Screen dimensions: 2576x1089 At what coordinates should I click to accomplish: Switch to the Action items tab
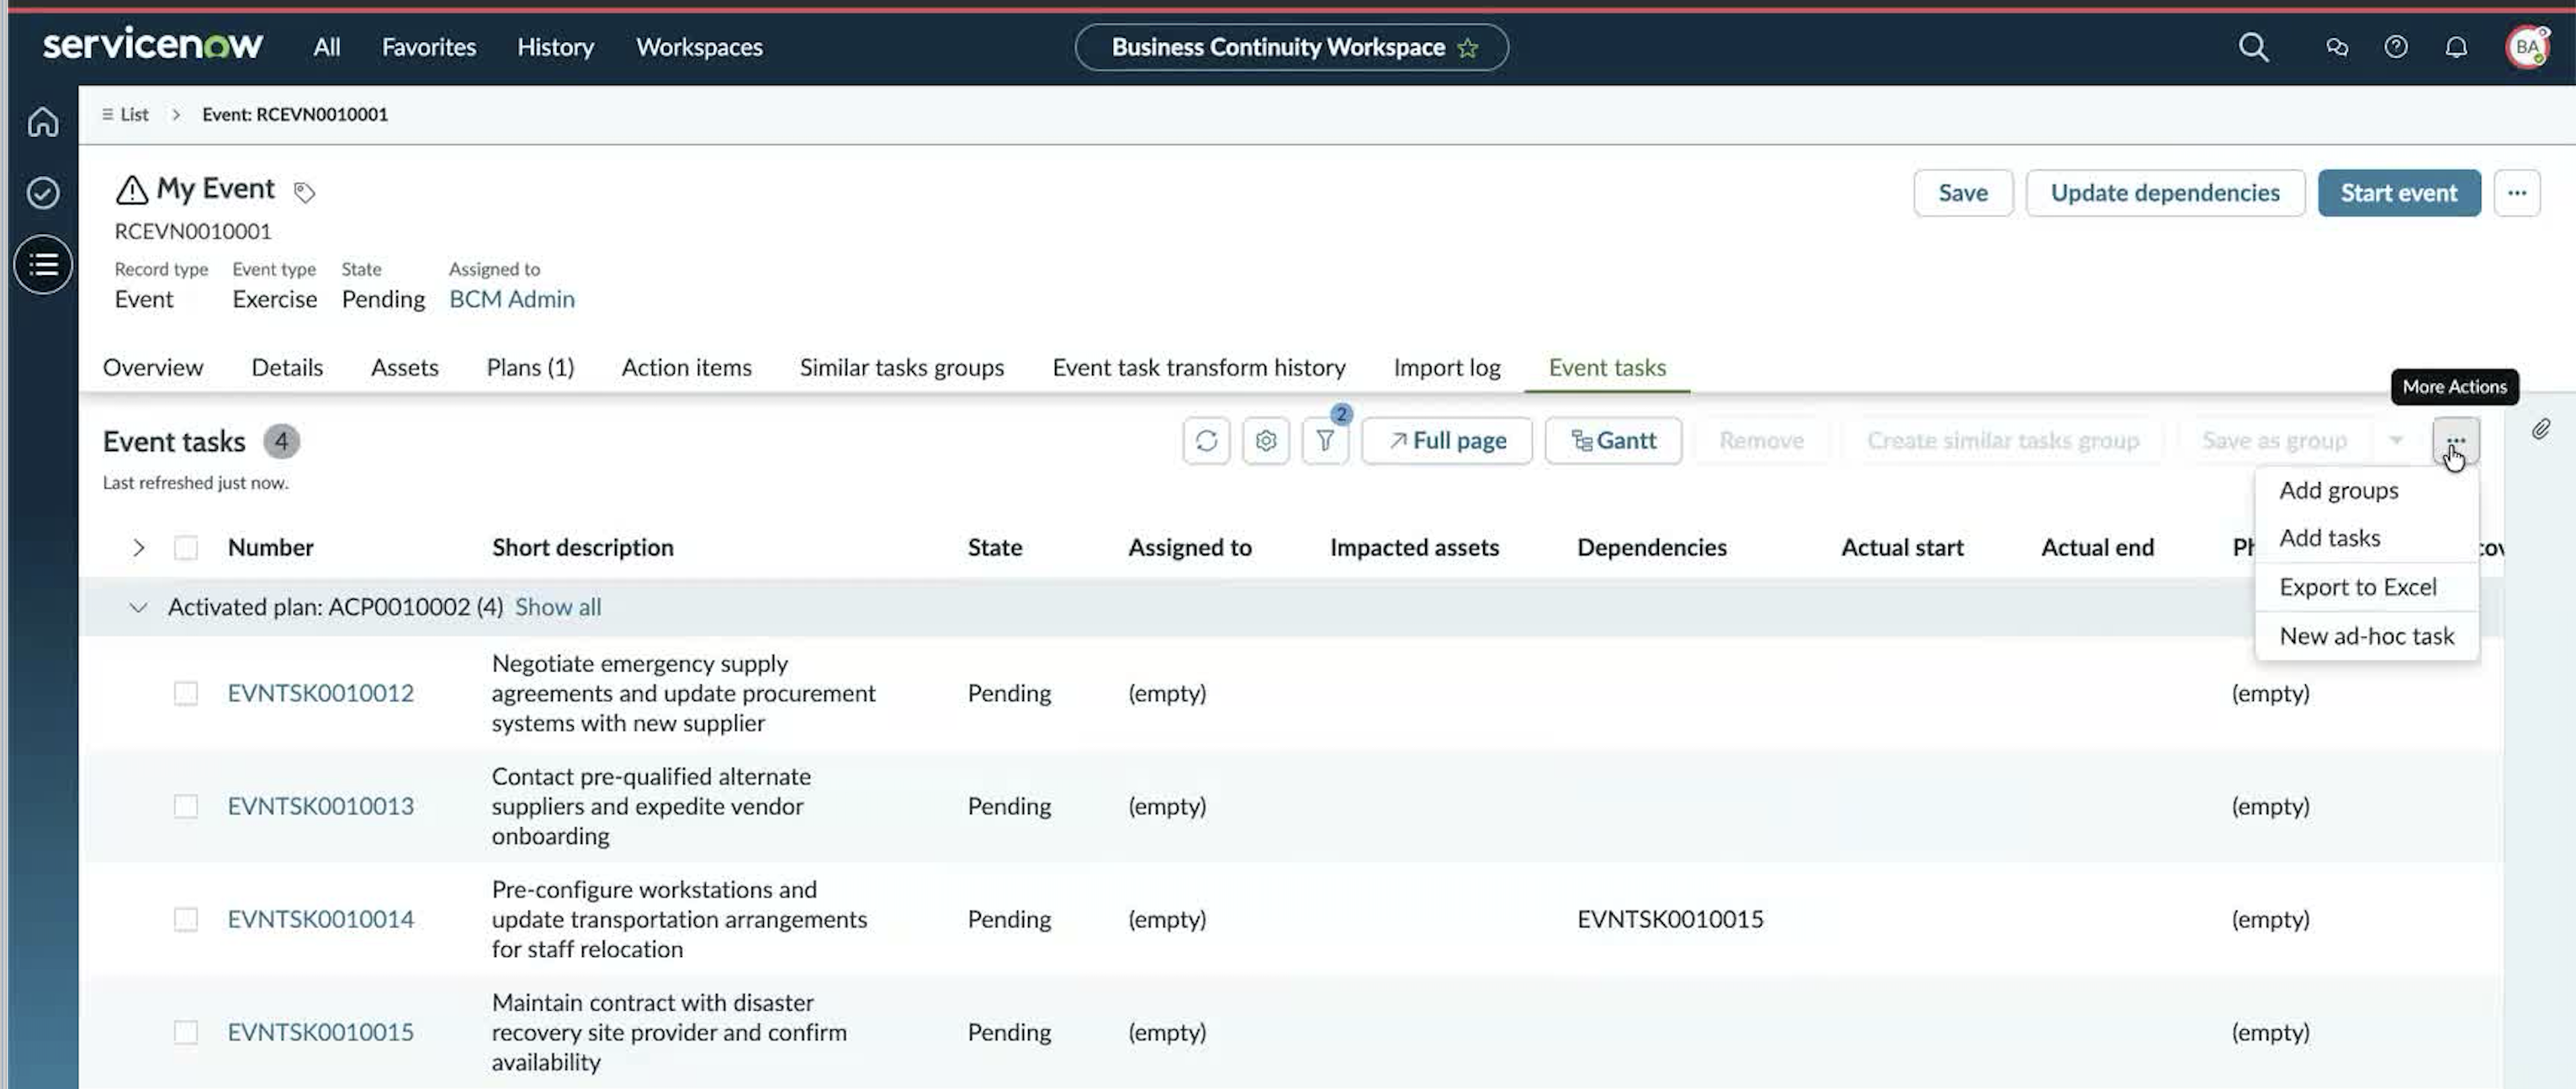(x=686, y=368)
